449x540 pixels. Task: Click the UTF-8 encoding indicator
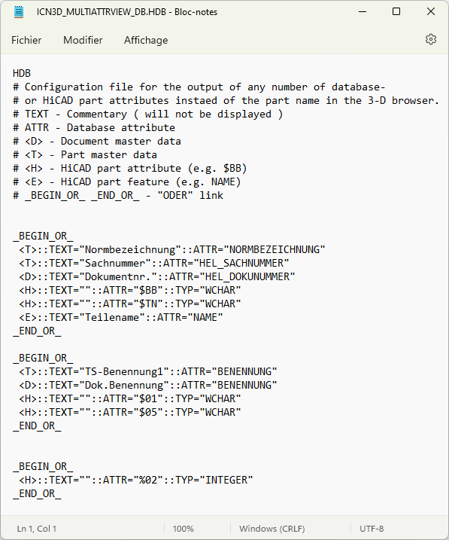[372, 528]
